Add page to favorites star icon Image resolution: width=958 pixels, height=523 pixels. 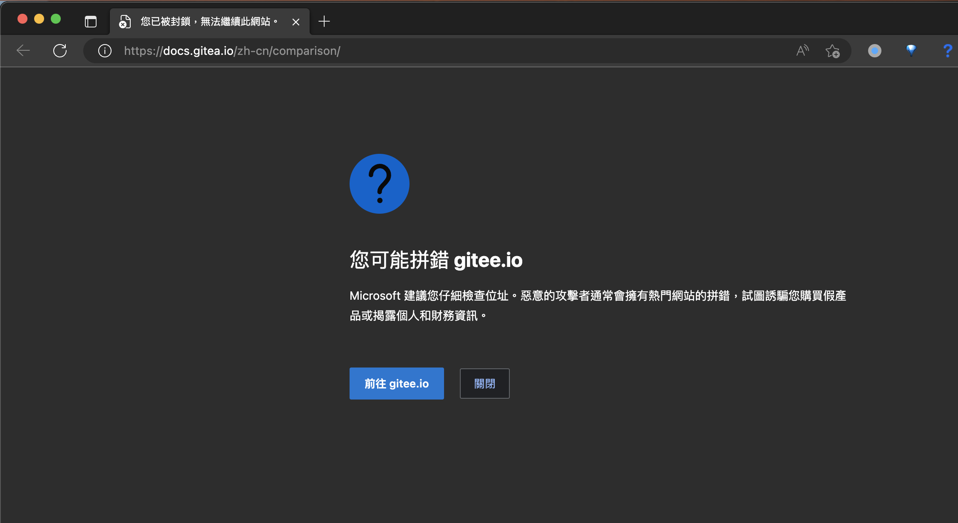832,51
